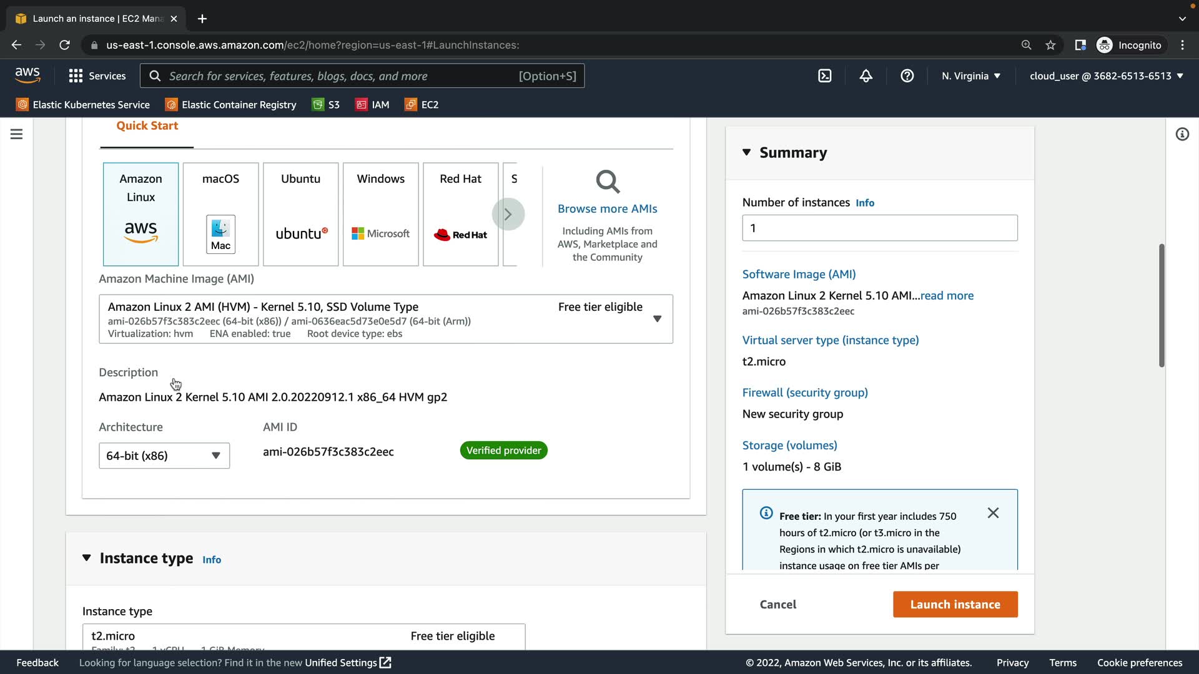Select the Quick Start tab
The image size is (1199, 674).
(147, 126)
